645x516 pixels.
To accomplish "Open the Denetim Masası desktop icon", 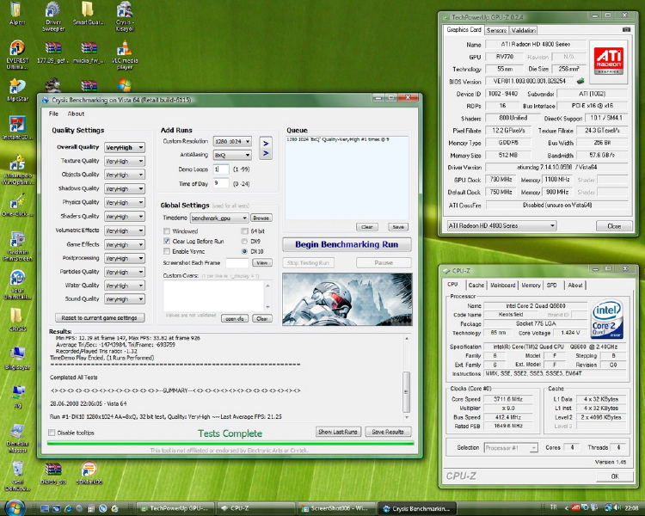I will pyautogui.click(x=17, y=439).
